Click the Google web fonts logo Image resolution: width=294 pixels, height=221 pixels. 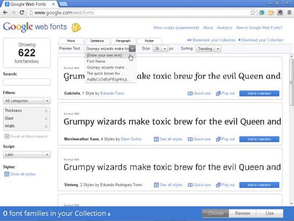point(35,27)
